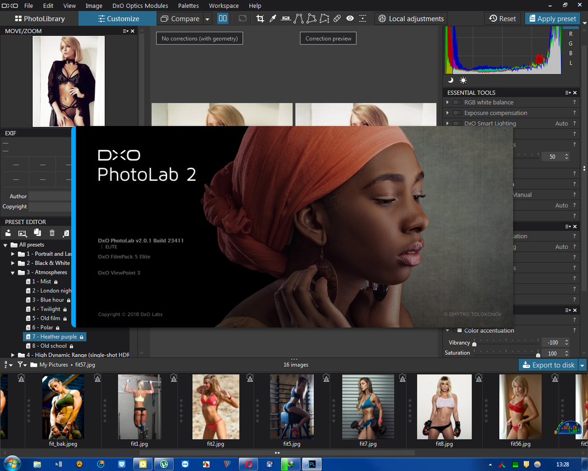588x471 pixels.
Task: Select the fit8.jpg thumbnail
Action: pyautogui.click(x=445, y=407)
